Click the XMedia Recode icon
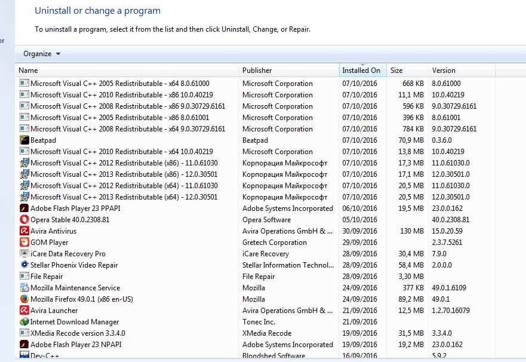The width and height of the screenshot is (526, 362). tap(24, 333)
